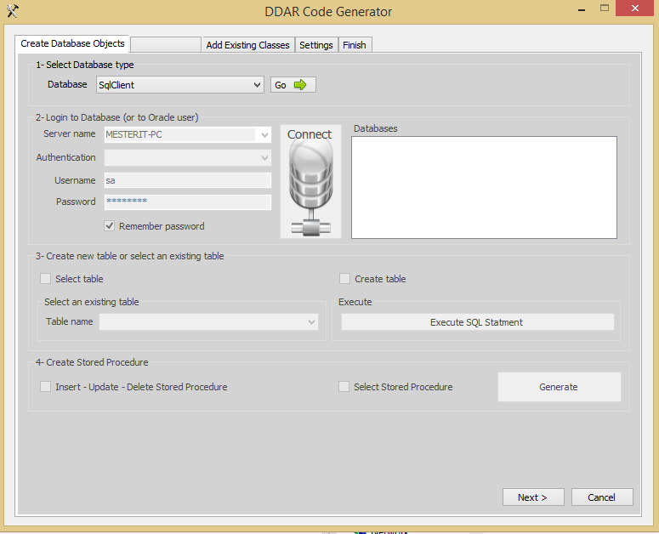The height and width of the screenshot is (534, 659).
Task: Toggle the Remember password checkbox
Action: 109,226
